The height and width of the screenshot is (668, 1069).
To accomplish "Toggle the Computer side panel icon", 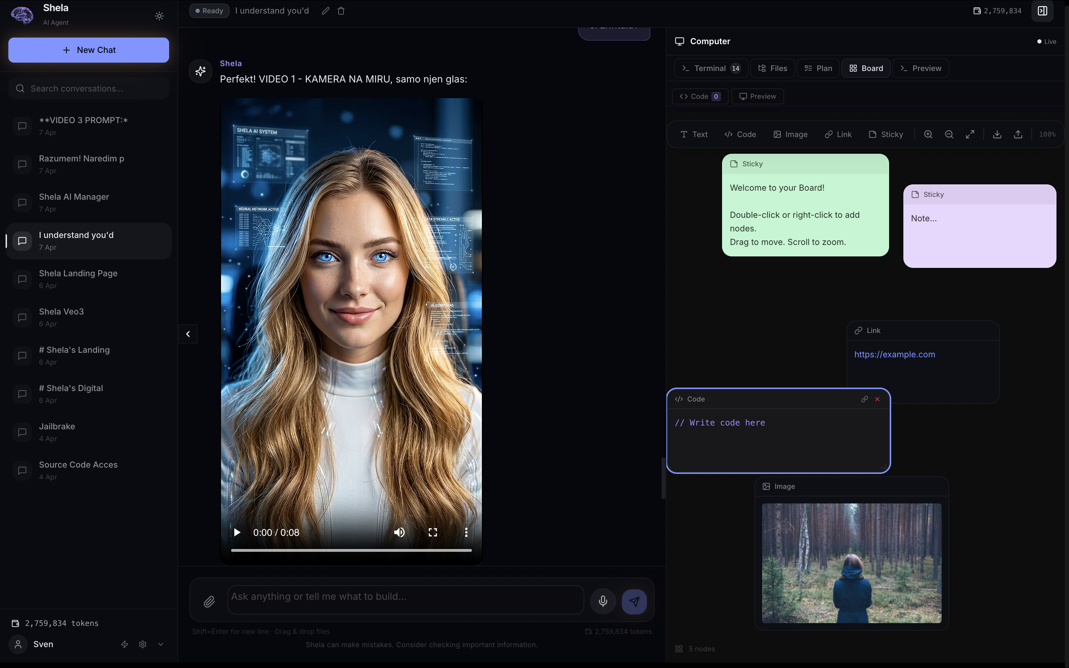I will point(1043,10).
